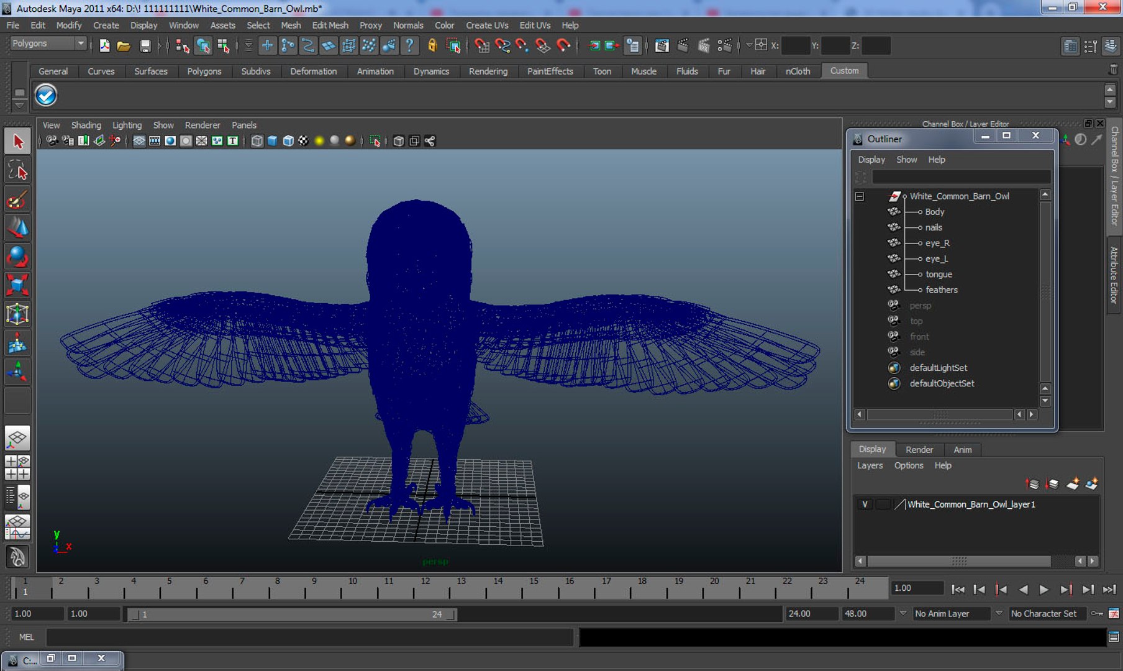The image size is (1123, 671).
Task: Open the Outliner Show menu
Action: [x=906, y=160]
